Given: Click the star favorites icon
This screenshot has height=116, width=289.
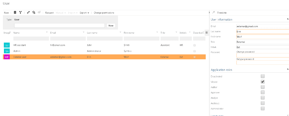Looking at the screenshot, I should click(x=34, y=13).
